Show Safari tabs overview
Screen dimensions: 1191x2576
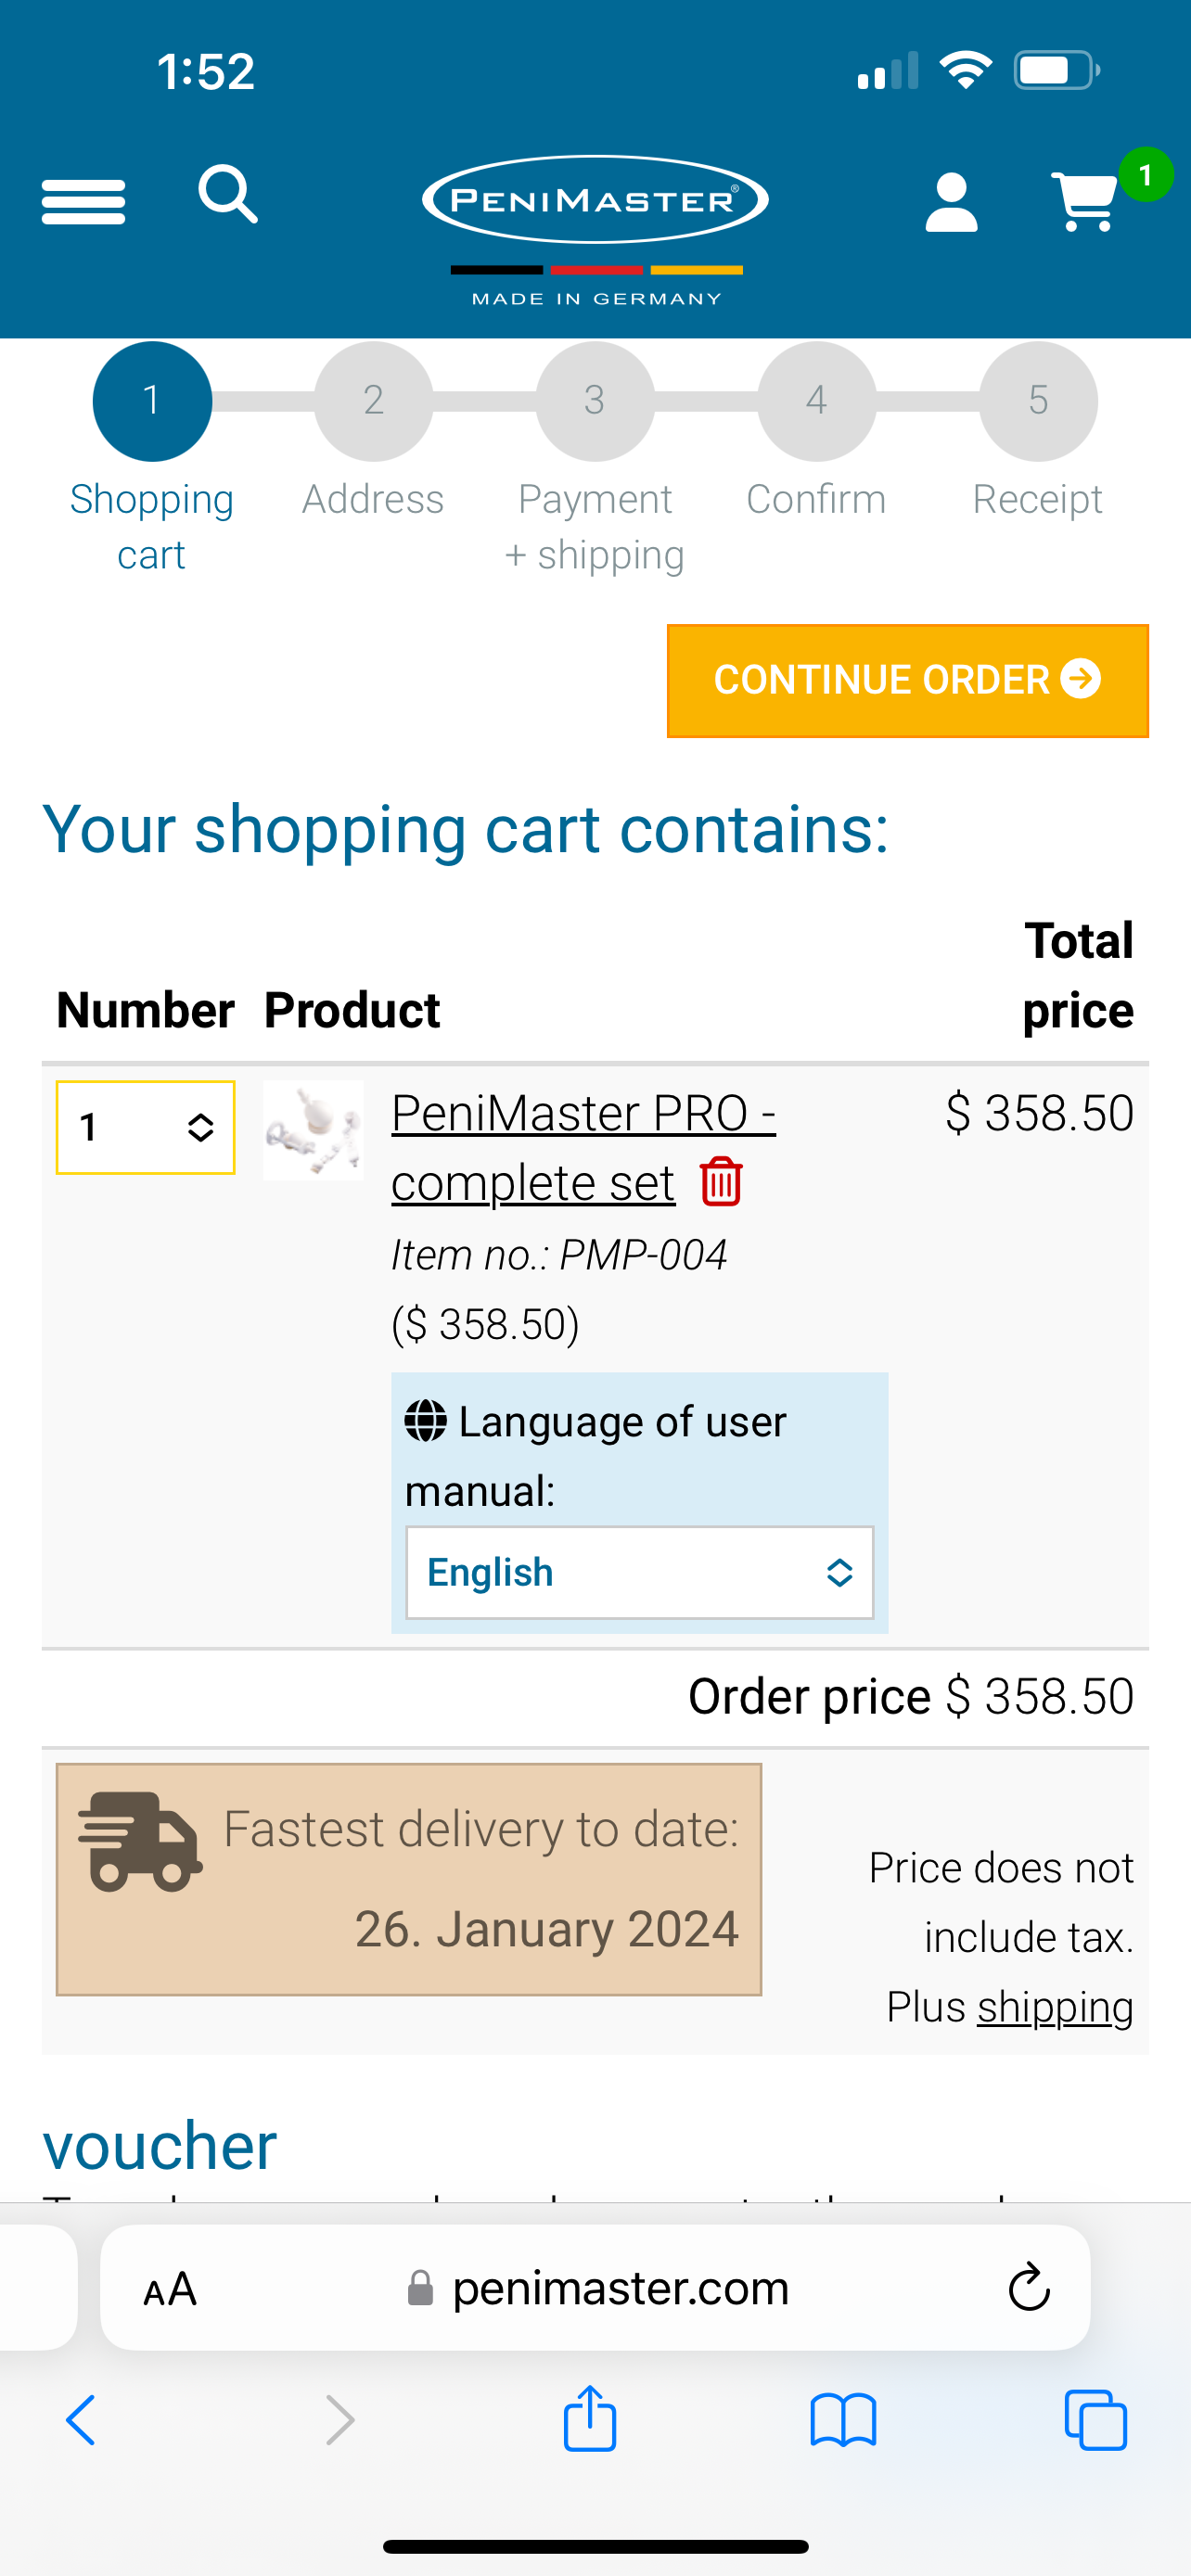1096,2420
